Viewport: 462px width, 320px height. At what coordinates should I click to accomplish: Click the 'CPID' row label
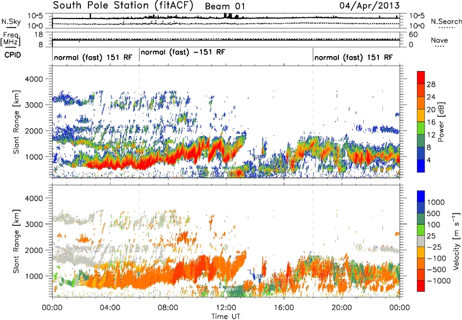coord(13,55)
